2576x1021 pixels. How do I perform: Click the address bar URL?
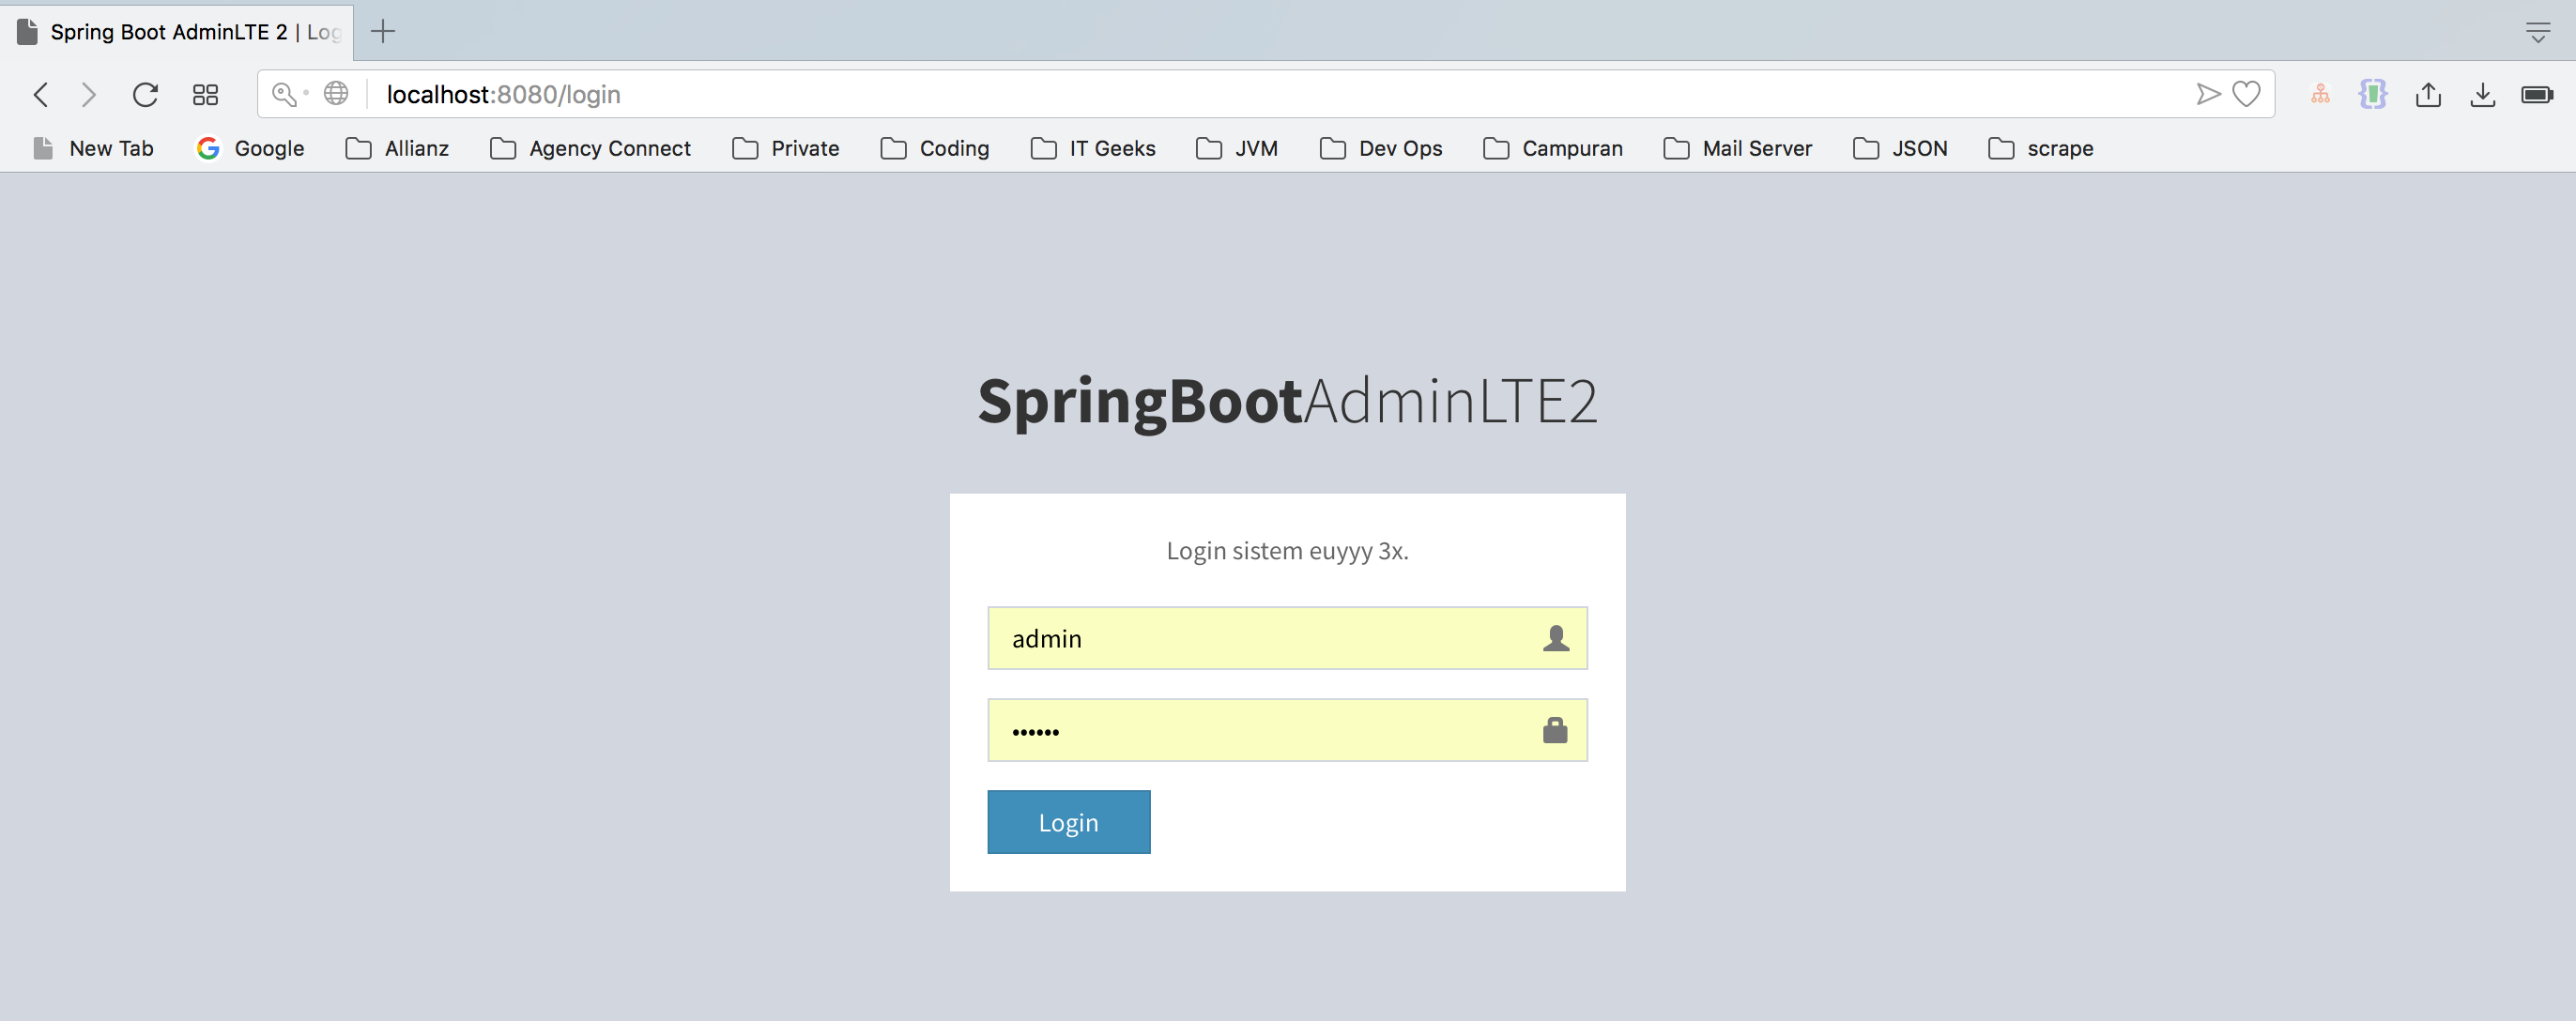pyautogui.click(x=503, y=94)
